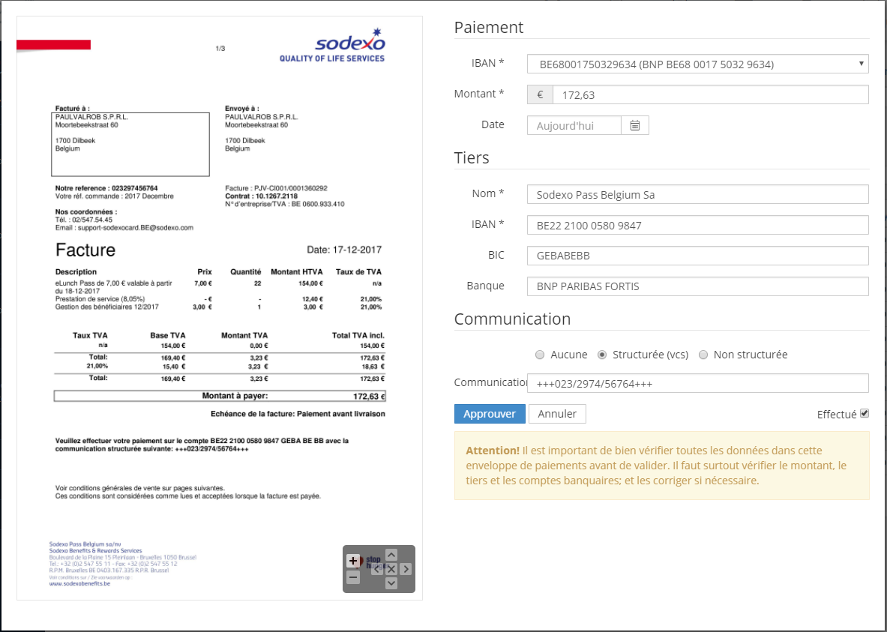Click the support-sodexocard.BE@sodexo.com email

pos(136,228)
